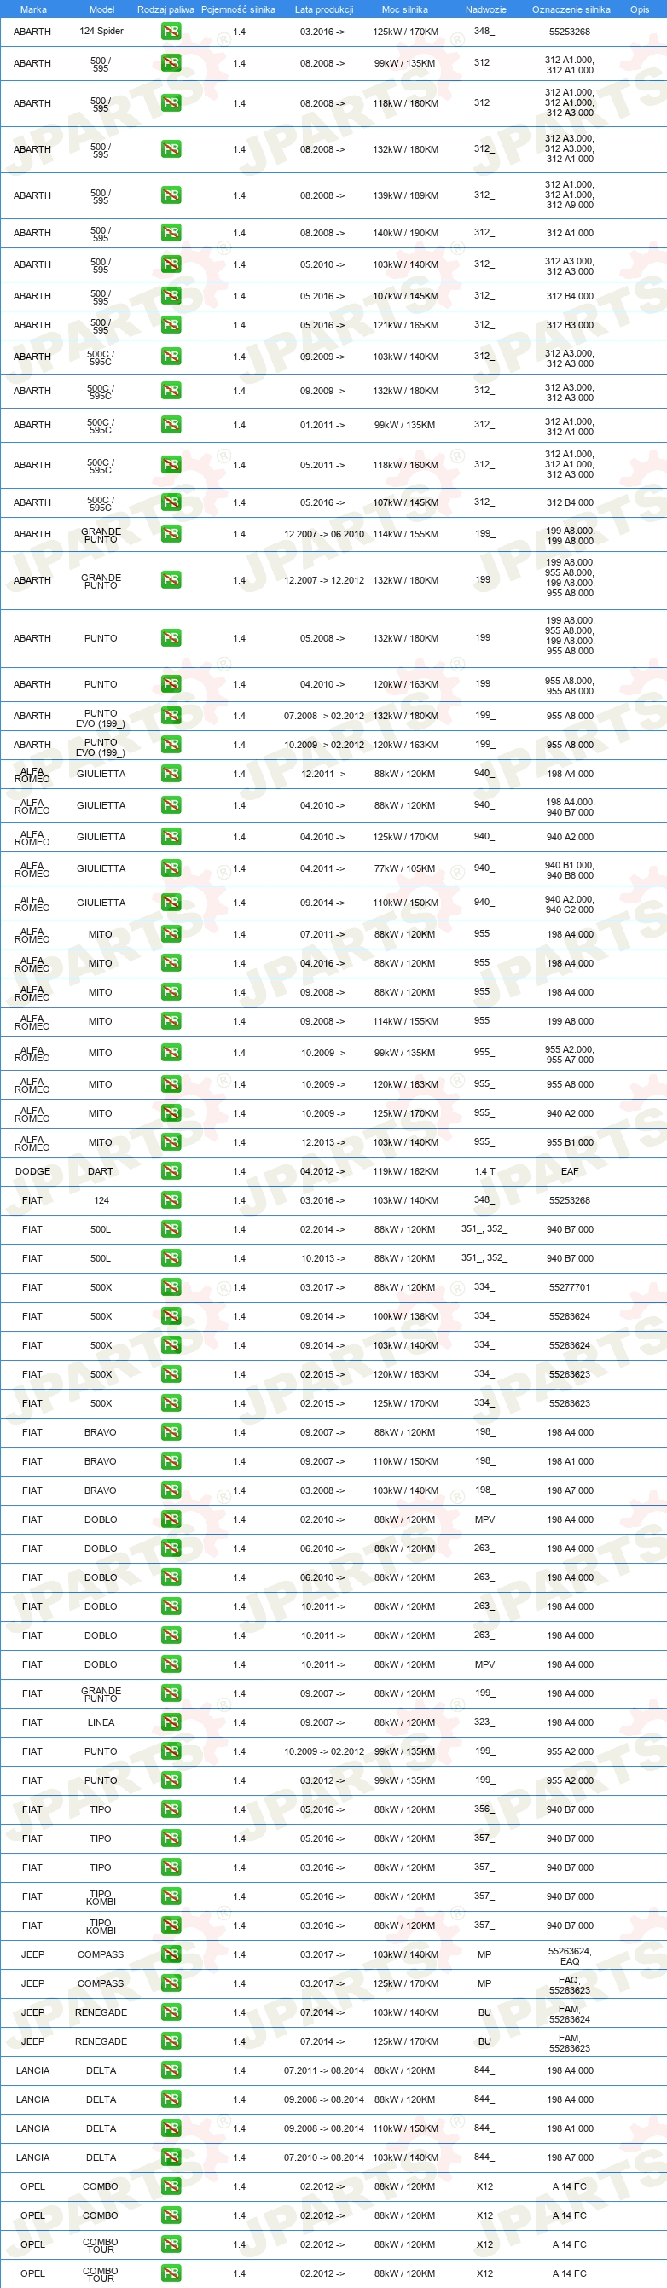Click fuel icon in FIAT DOBLO 02.2010 MPV row

coord(171,1519)
